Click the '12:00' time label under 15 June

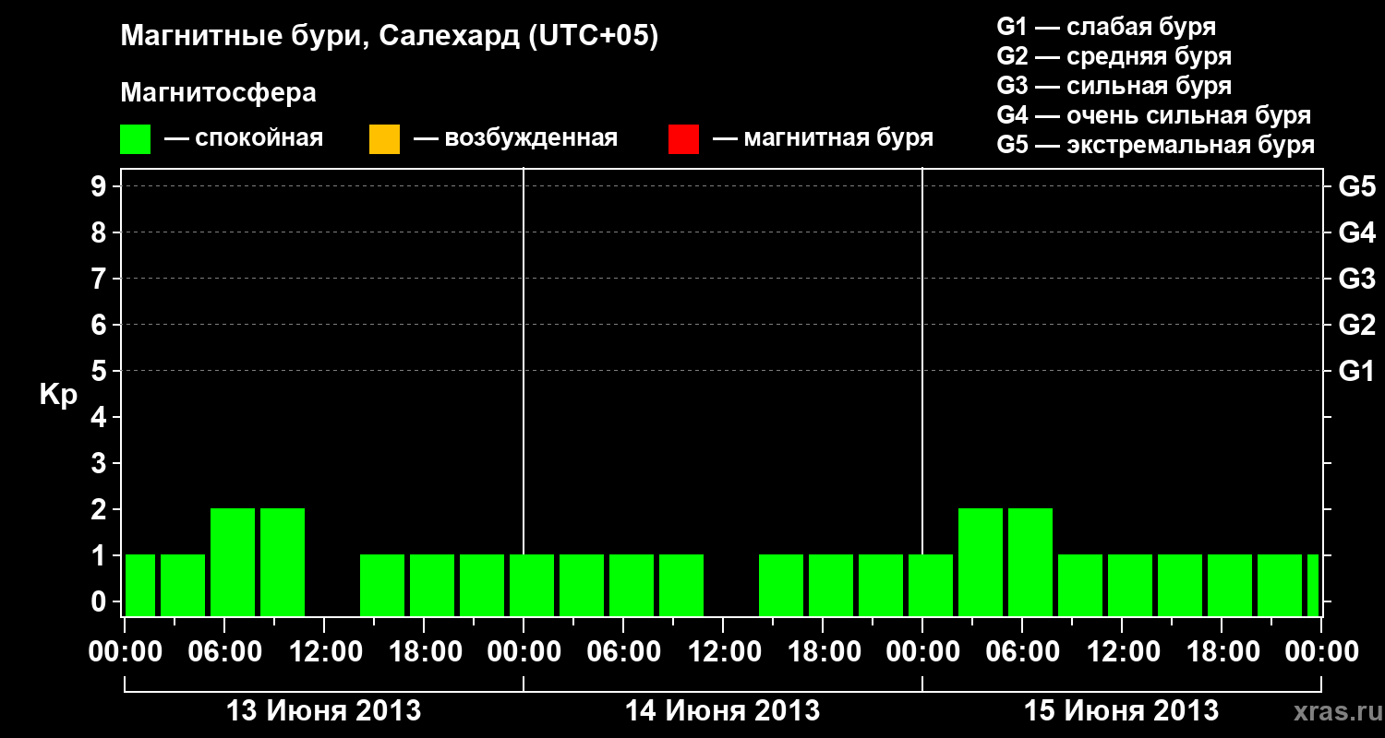pos(1122,652)
